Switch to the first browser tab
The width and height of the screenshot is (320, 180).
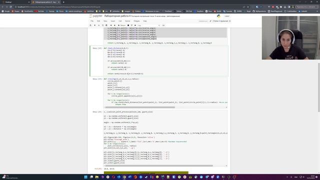[x=16, y=2]
